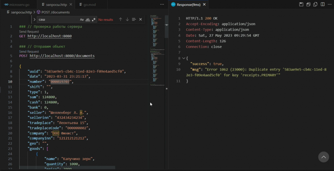Toggle Match Whole Word in find widget
Screen dimensions: 334x171
click(x=87, y=20)
